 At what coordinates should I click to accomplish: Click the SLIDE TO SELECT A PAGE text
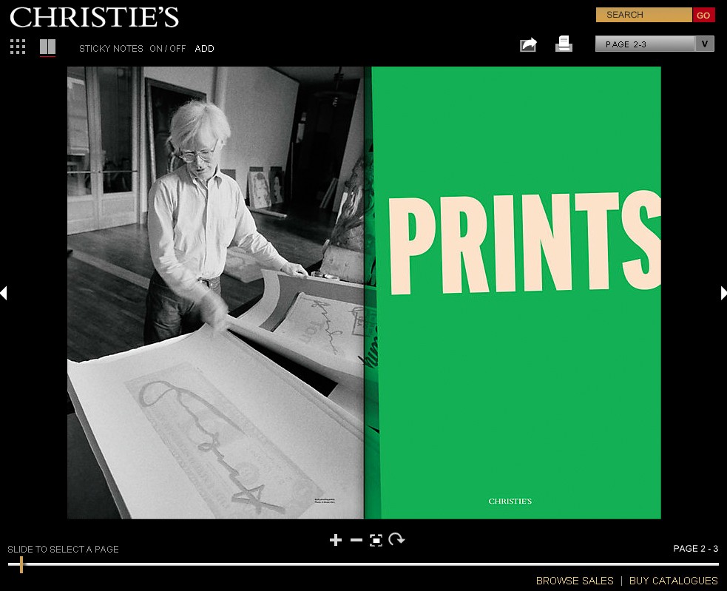(x=63, y=550)
